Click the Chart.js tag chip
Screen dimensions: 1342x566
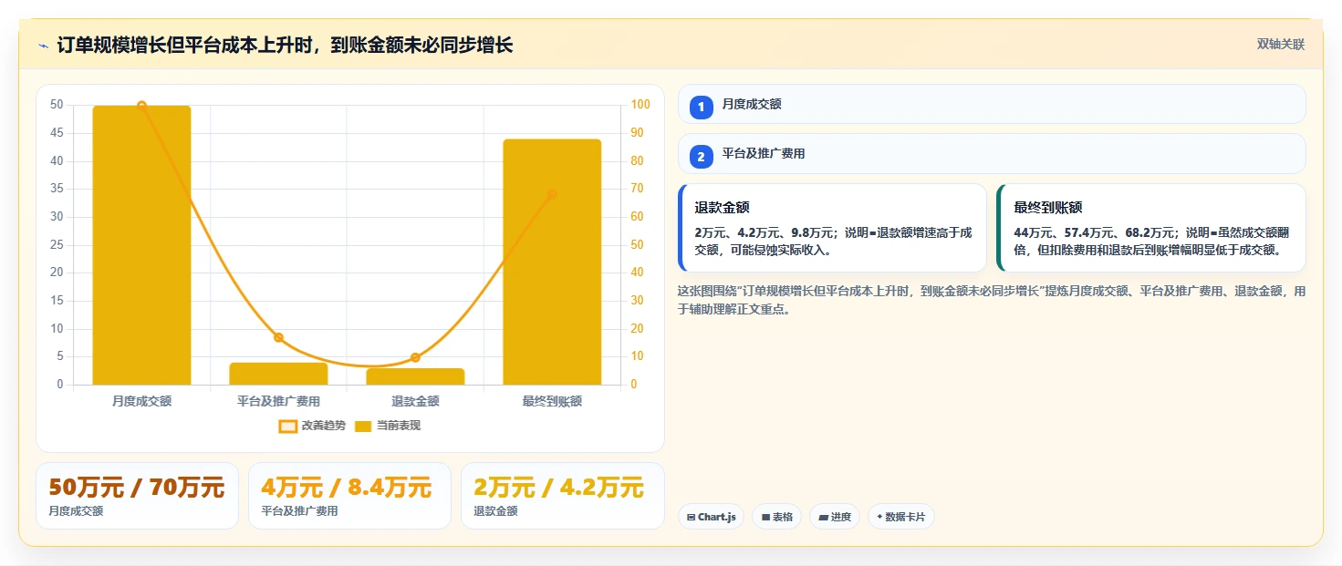[711, 517]
